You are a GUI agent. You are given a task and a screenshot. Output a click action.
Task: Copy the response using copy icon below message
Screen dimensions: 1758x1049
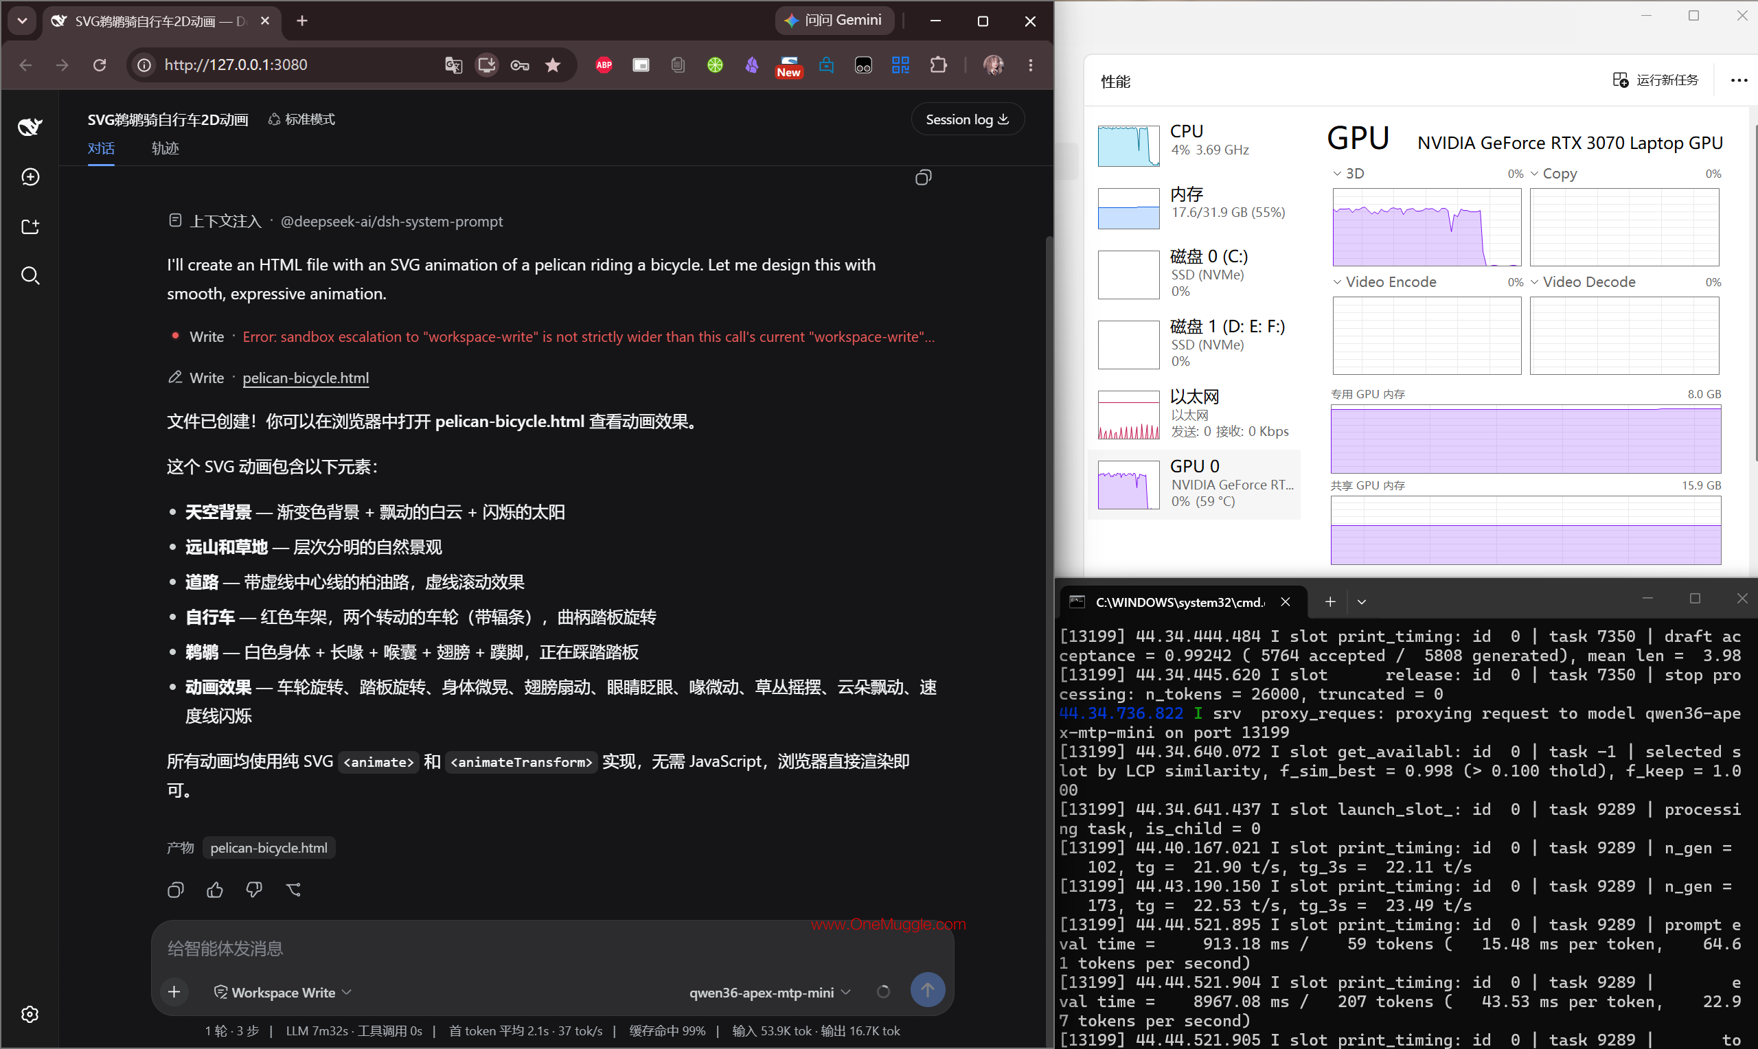[x=175, y=889]
